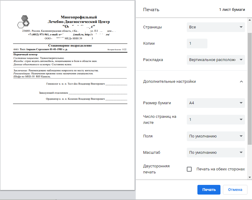Open the Поля margins dropdown
Image resolution: width=252 pixels, height=200 pixels.
coord(216,136)
